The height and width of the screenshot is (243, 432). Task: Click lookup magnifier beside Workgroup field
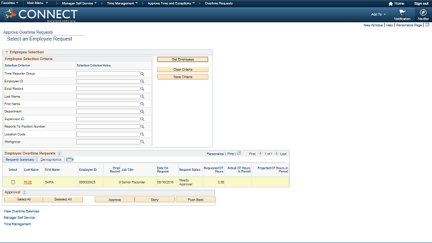click(142, 142)
